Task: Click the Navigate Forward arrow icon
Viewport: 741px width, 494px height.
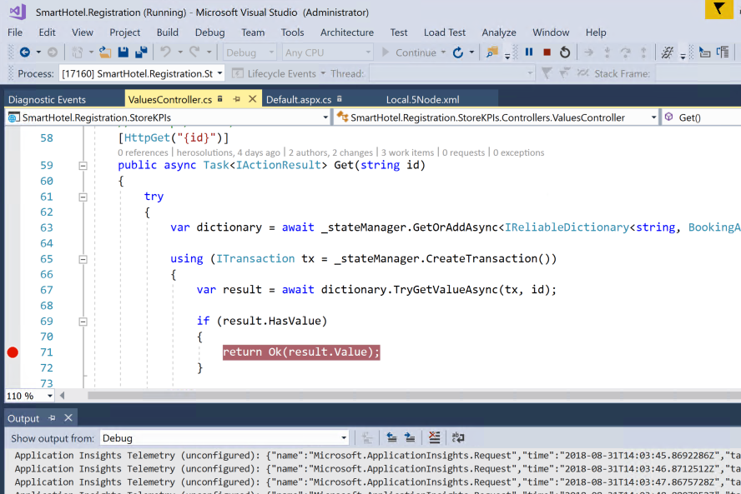Action: (x=53, y=52)
